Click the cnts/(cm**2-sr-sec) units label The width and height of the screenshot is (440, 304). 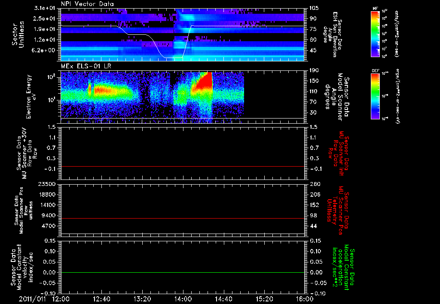[x=397, y=33]
